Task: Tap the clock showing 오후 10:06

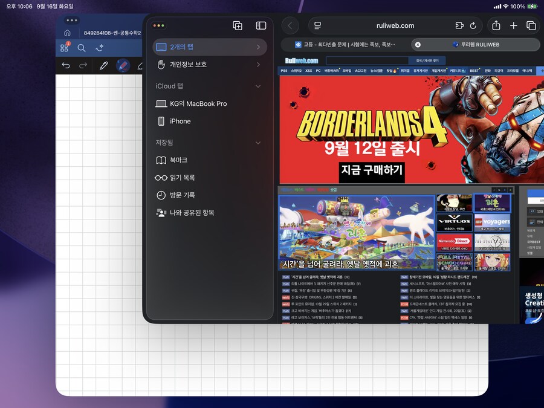Action: (x=19, y=6)
